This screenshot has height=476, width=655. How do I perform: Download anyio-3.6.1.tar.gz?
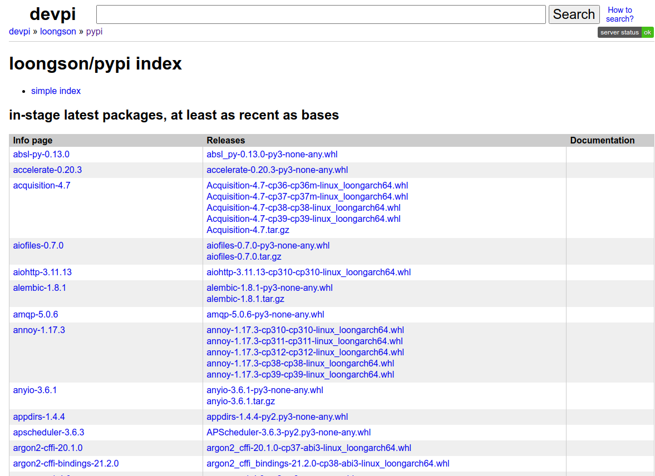coord(240,401)
